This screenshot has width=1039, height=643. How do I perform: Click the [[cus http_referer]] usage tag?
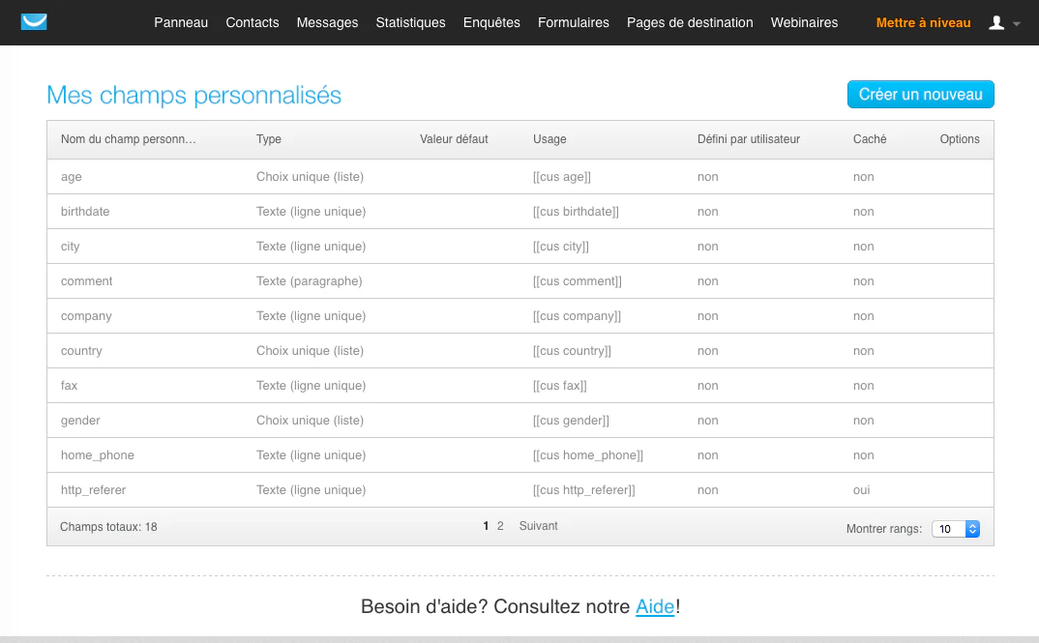[583, 490]
